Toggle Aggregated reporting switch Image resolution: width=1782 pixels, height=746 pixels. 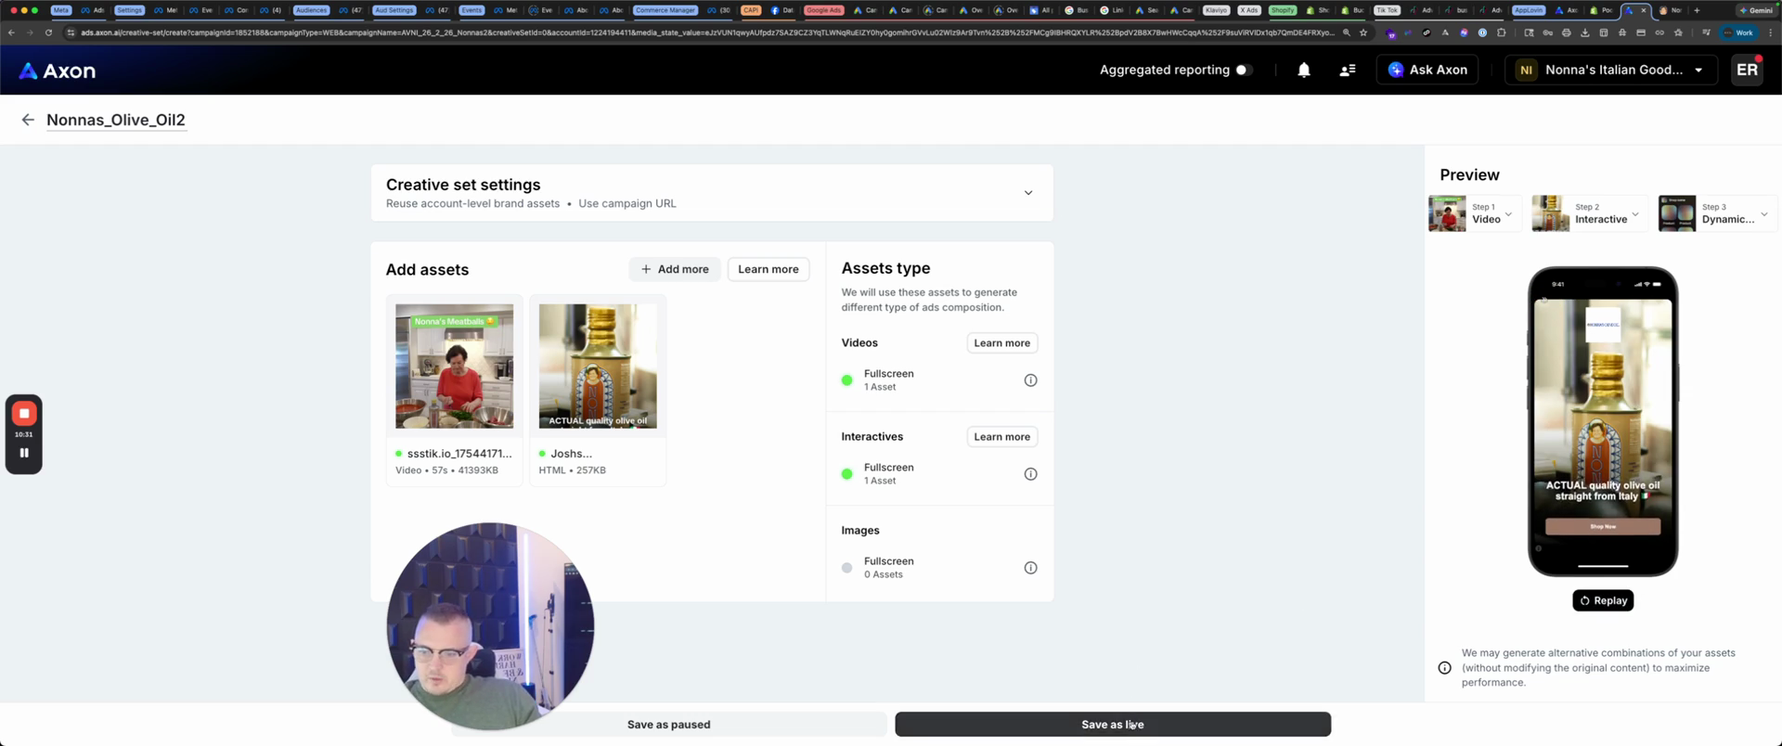[1244, 71]
